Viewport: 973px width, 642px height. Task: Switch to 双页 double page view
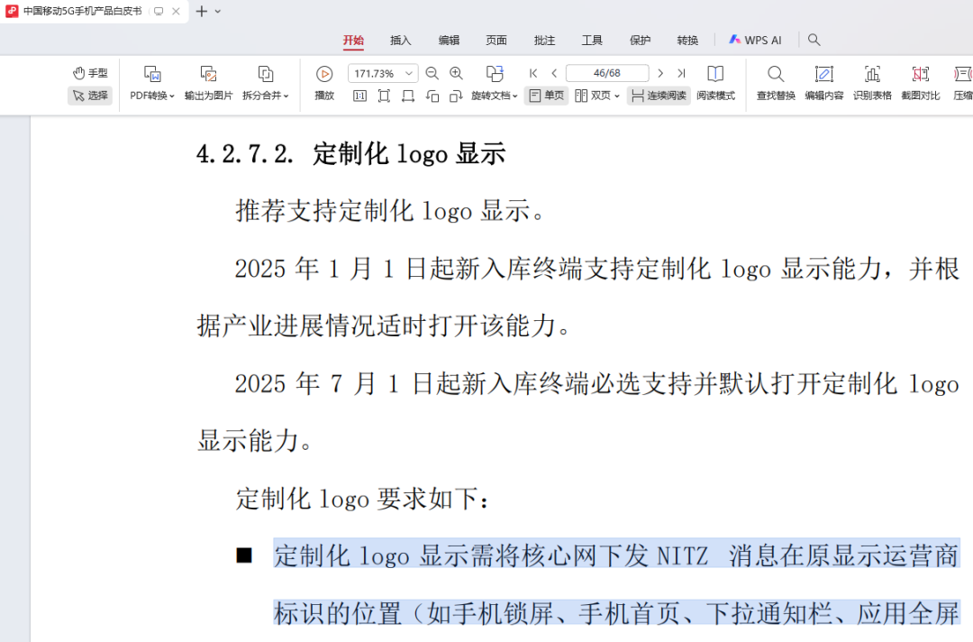(x=593, y=96)
